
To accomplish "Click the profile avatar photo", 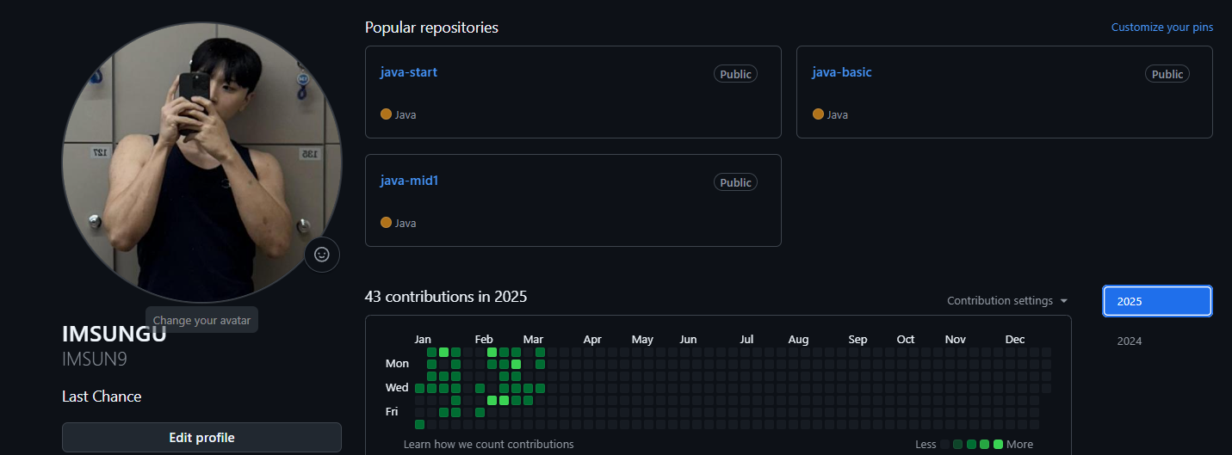I will pyautogui.click(x=201, y=163).
